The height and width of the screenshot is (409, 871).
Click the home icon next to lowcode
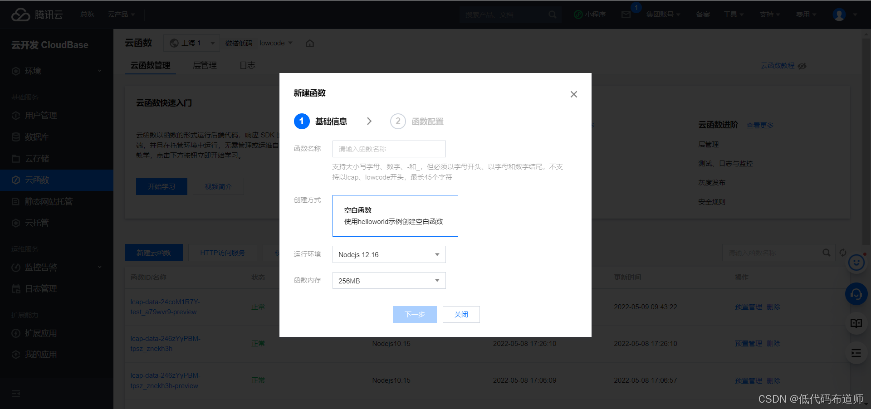click(x=310, y=43)
